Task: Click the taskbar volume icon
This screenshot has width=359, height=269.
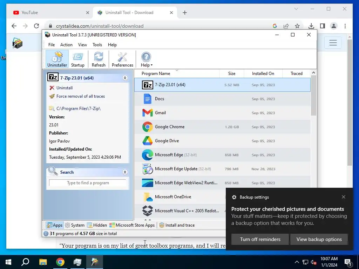Action: pos(314,262)
